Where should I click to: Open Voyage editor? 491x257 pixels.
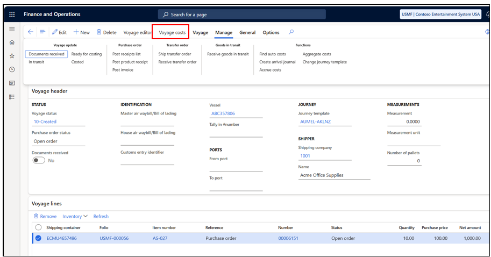[137, 33]
